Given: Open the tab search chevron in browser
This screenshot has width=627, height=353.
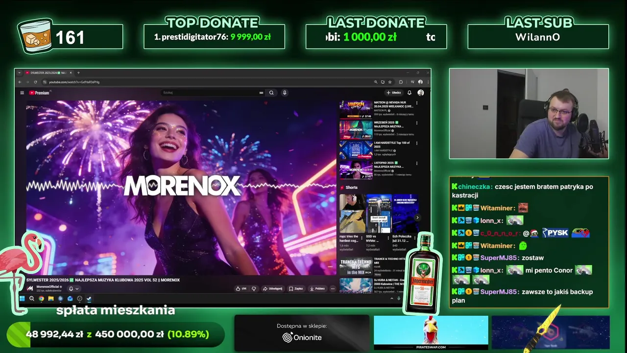Looking at the screenshot, I should coord(20,73).
